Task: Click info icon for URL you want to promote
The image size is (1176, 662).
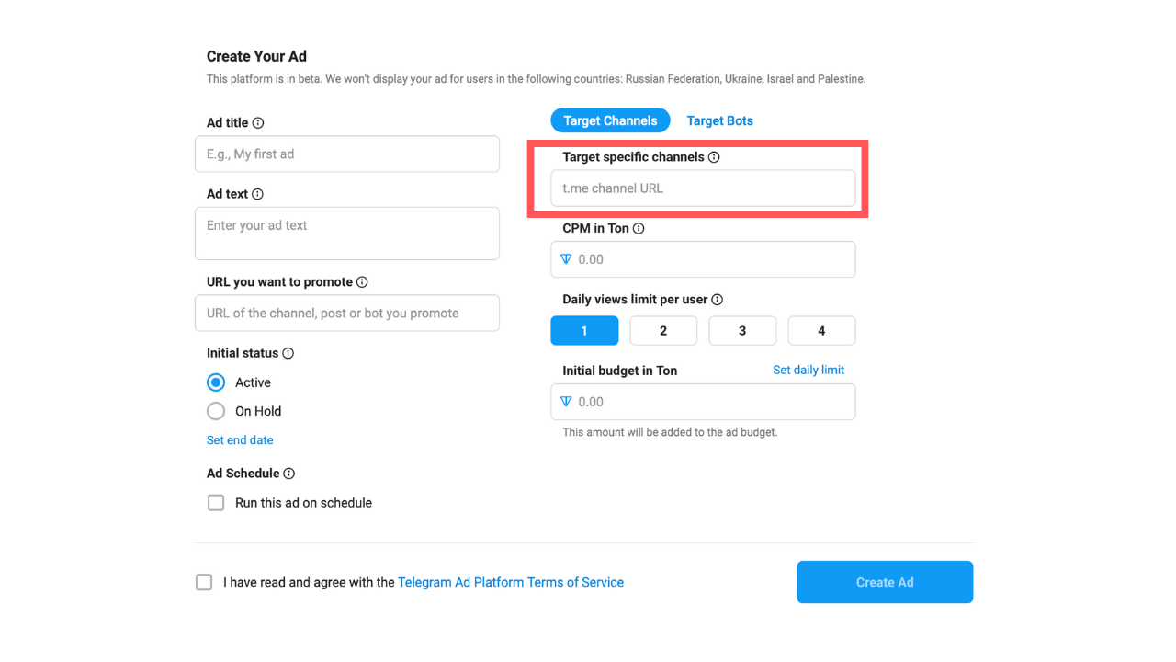Action: tap(362, 282)
